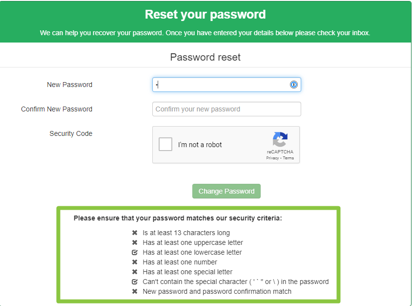Click the 'Confirm New Password' label
Image resolution: width=412 pixels, height=306 pixels.
[57, 109]
